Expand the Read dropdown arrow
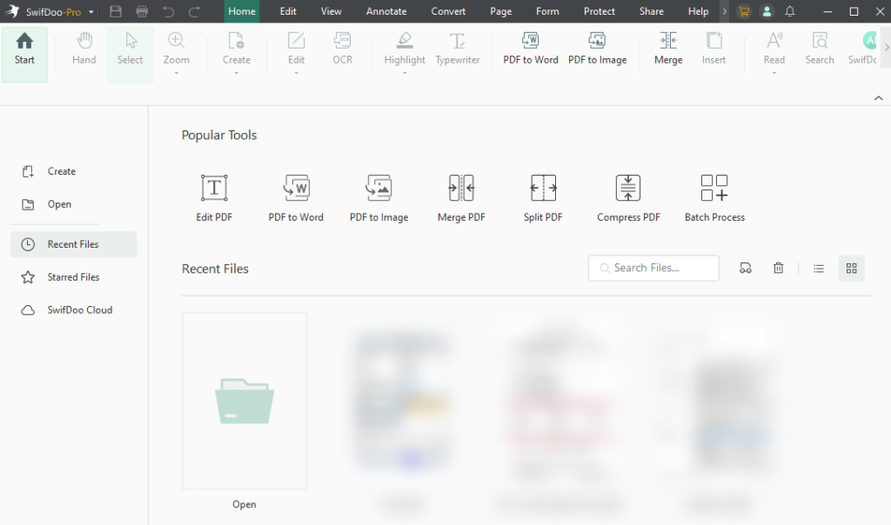The height and width of the screenshot is (525, 891). tap(774, 73)
